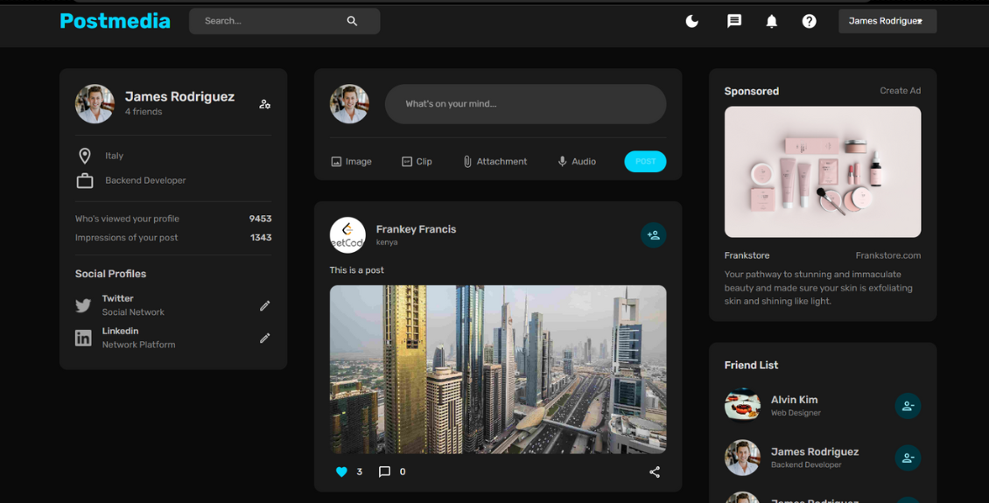This screenshot has width=989, height=503.
Task: Click the '4 friends' text
Action: tap(144, 112)
